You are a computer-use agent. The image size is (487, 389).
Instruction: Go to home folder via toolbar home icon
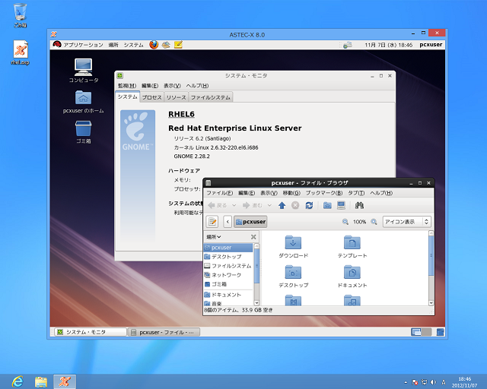327,205
